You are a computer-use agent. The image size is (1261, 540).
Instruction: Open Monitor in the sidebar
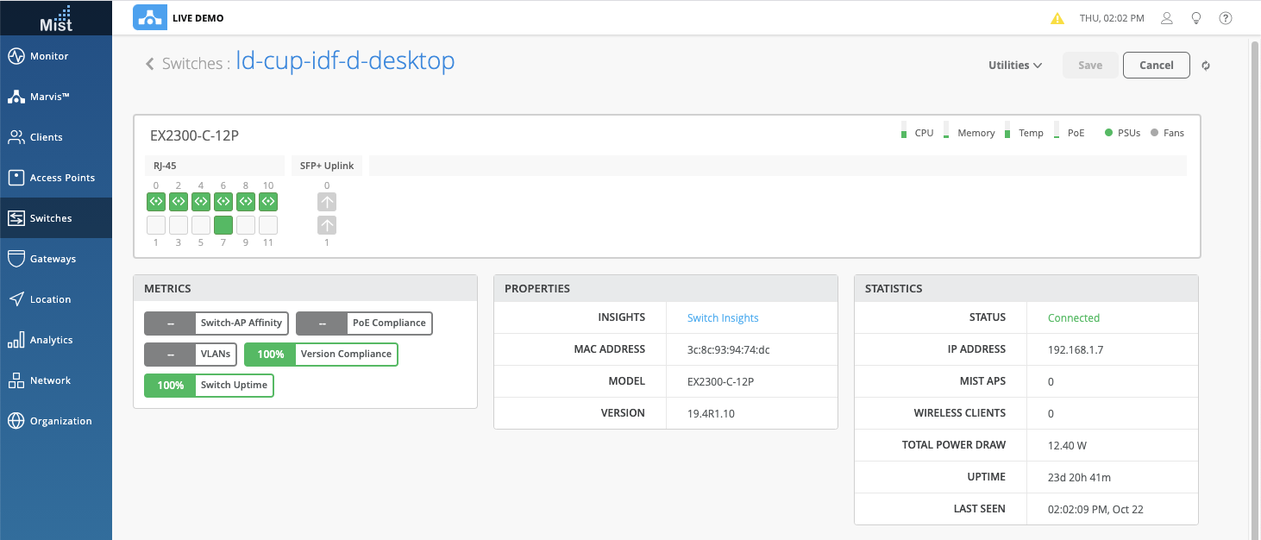click(x=49, y=56)
